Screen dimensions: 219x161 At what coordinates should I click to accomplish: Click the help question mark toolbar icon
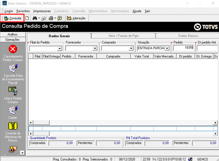[x=59, y=18]
